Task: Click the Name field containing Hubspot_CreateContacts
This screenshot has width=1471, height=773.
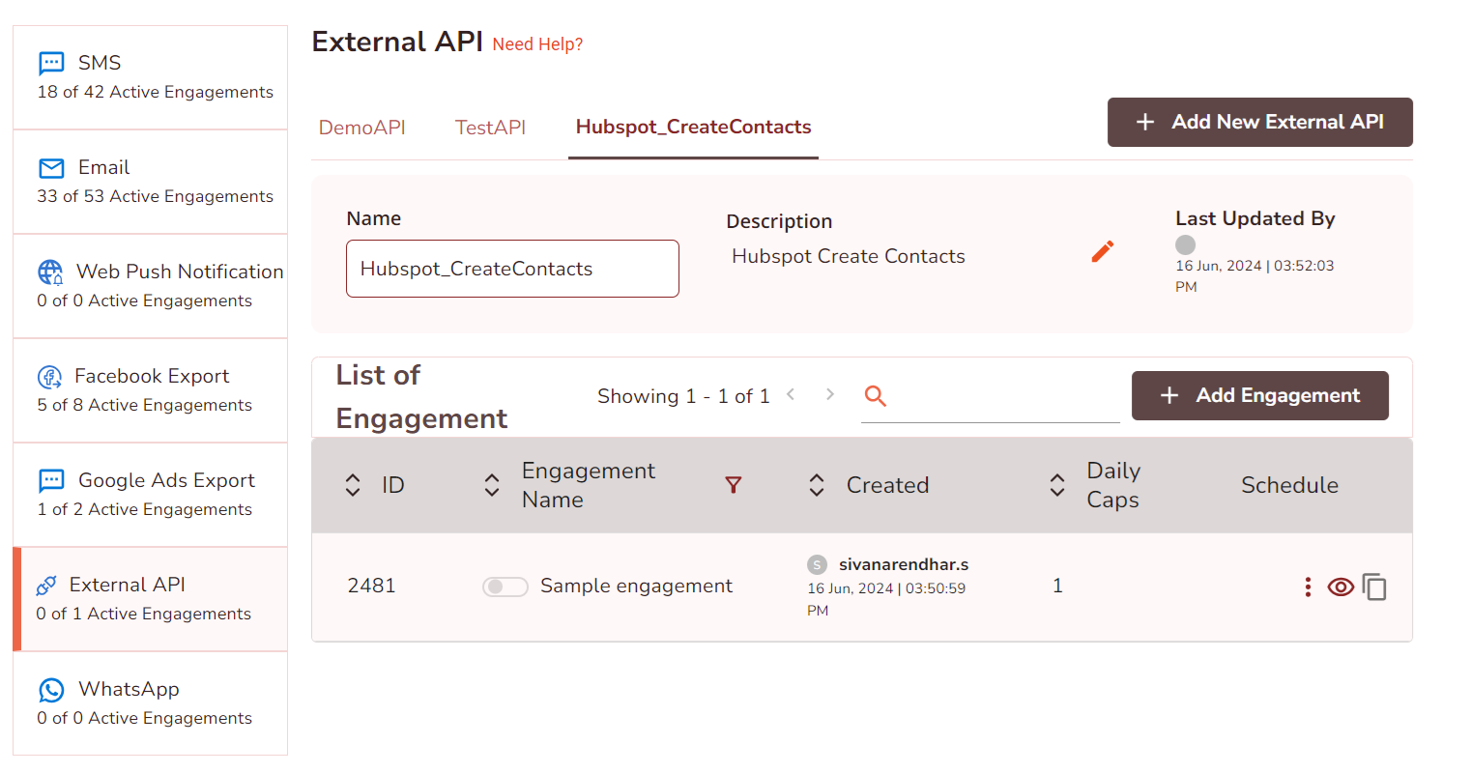Action: [x=512, y=269]
